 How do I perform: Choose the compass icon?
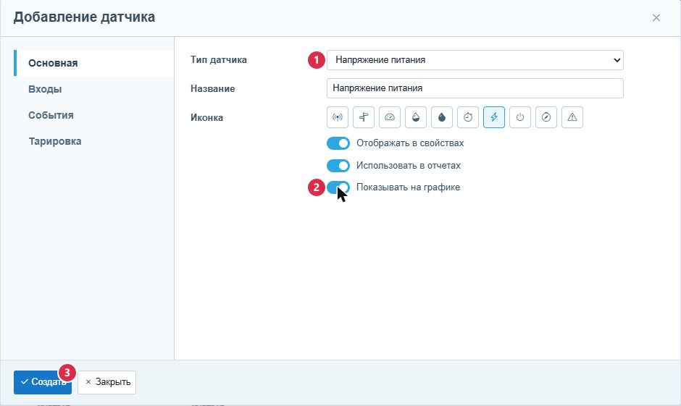pos(546,117)
